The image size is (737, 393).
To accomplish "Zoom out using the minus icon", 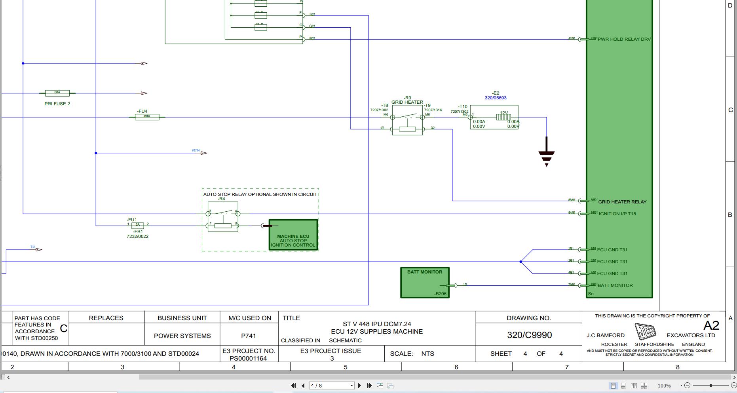I will (x=688, y=385).
